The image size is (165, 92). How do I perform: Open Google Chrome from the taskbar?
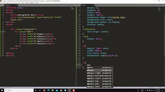61,90
